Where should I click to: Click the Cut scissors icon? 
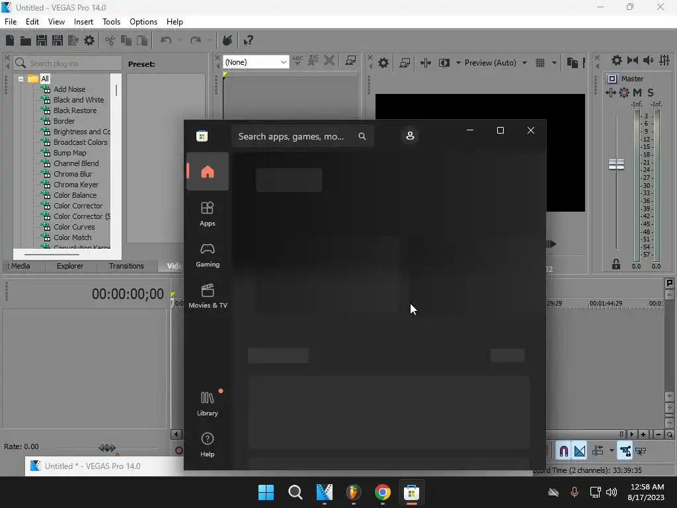click(x=110, y=40)
